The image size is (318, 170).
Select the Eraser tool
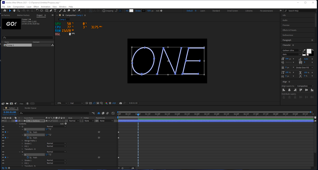pyautogui.click(x=69, y=11)
